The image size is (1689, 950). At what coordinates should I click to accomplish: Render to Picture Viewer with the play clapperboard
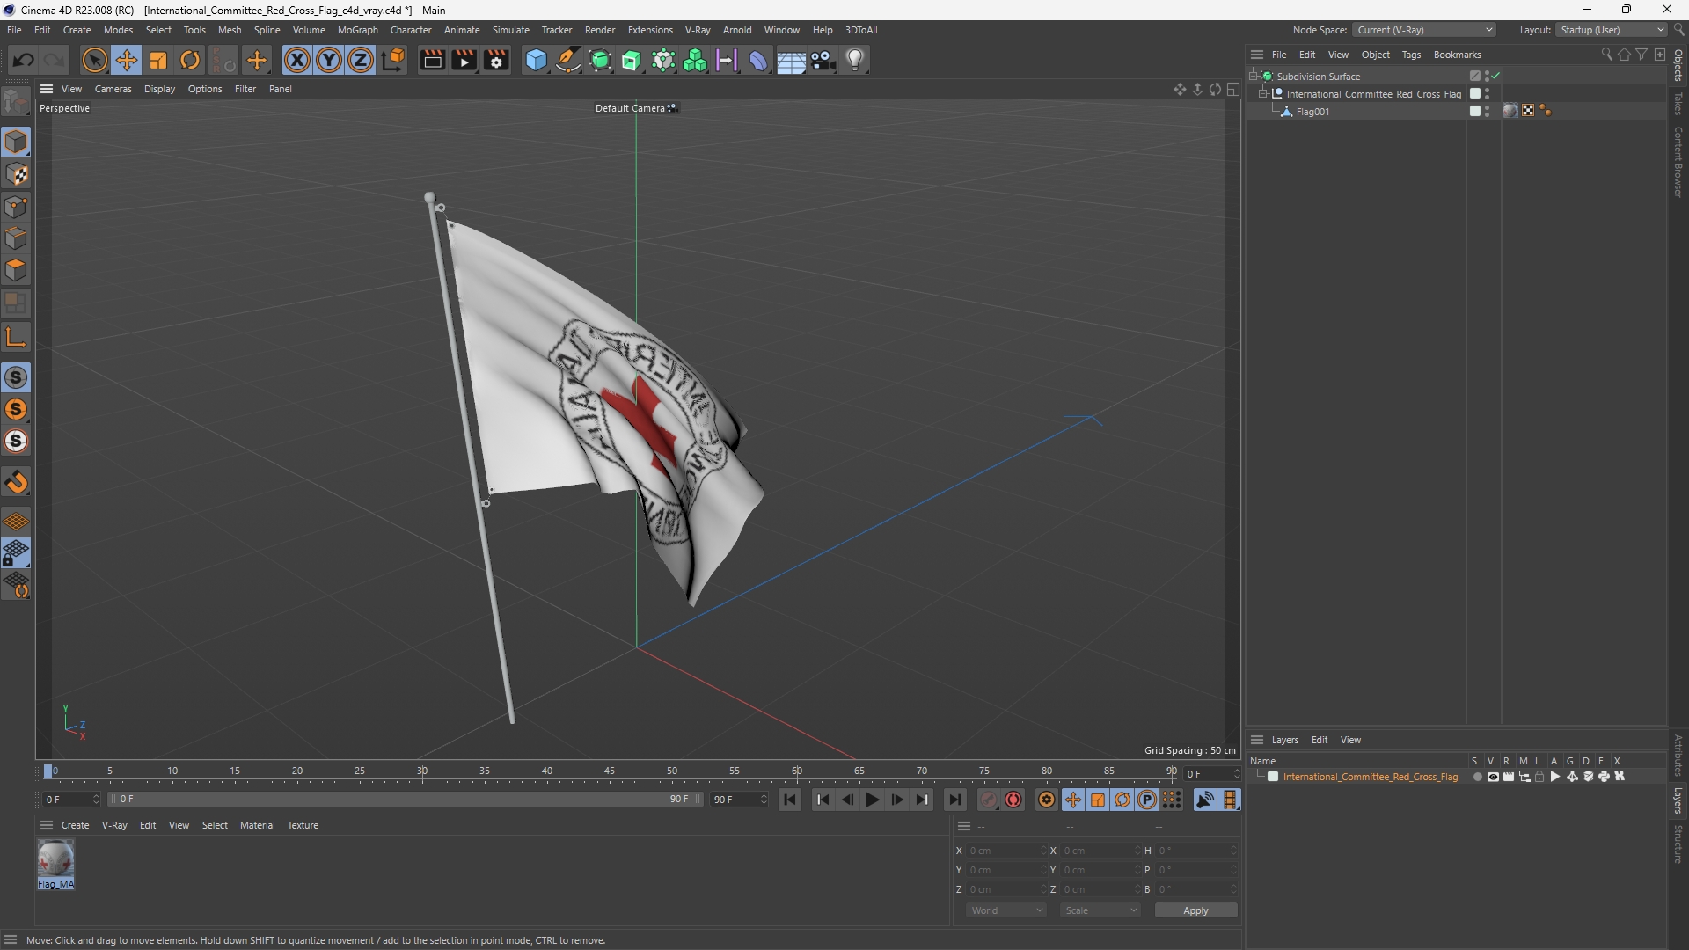point(464,60)
